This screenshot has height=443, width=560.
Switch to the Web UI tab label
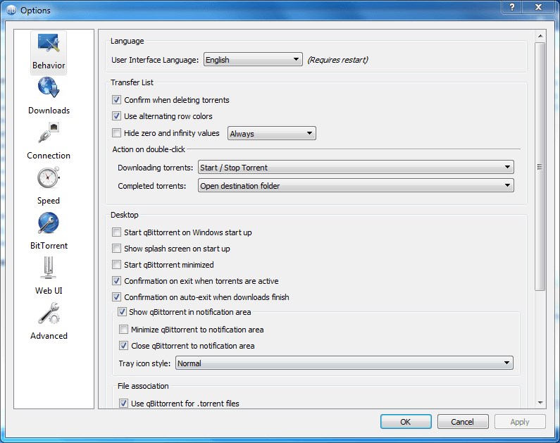49,291
